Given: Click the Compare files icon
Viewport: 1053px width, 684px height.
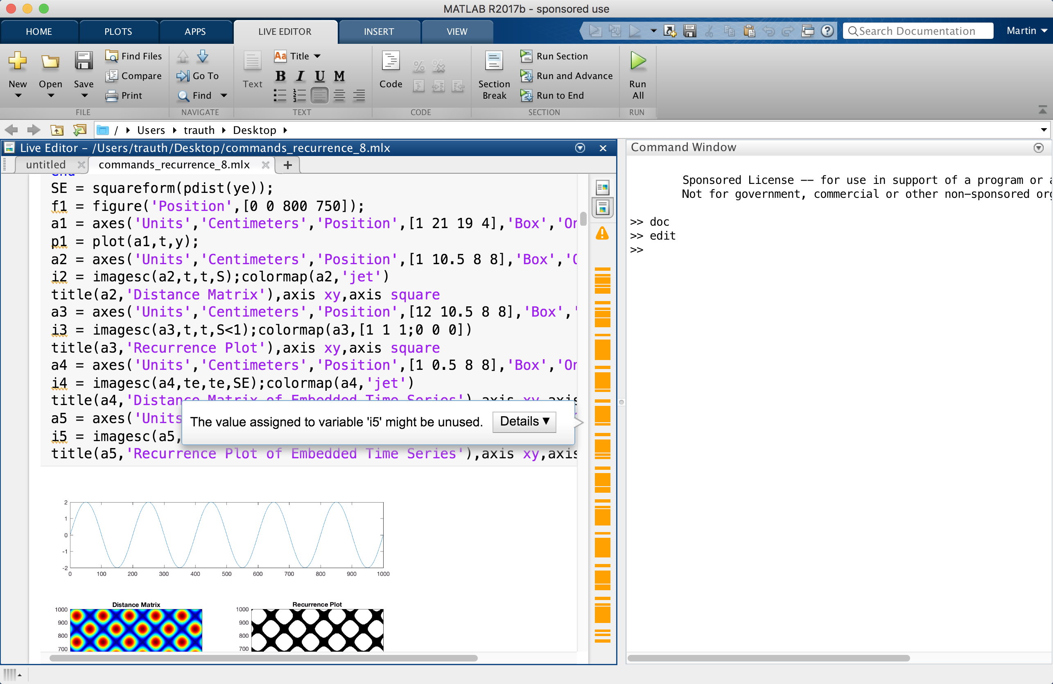Looking at the screenshot, I should (111, 76).
